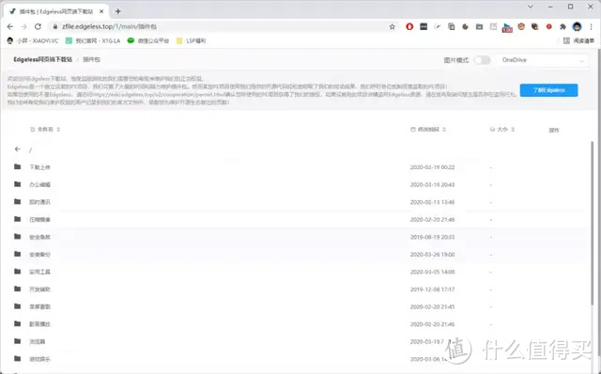The width and height of the screenshot is (601, 374).
Task: Bookmark this page with the star icon
Action: 393,26
